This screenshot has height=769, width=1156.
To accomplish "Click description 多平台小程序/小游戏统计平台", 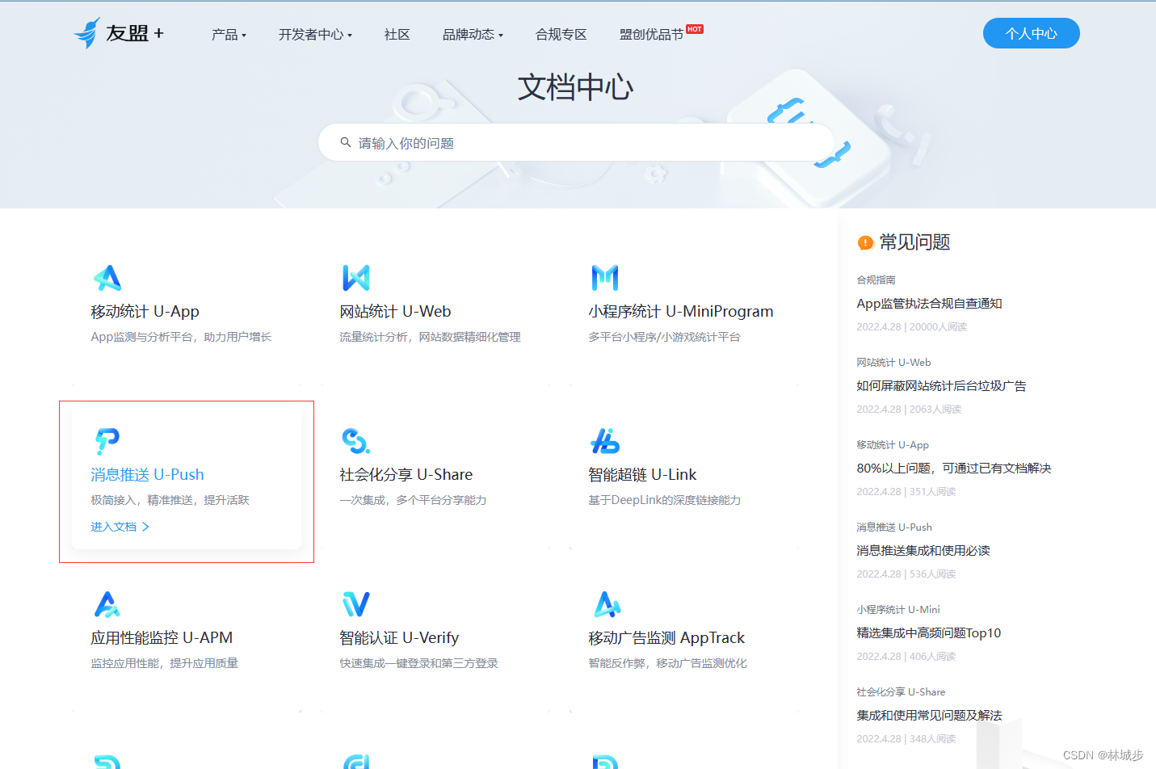I will [664, 337].
